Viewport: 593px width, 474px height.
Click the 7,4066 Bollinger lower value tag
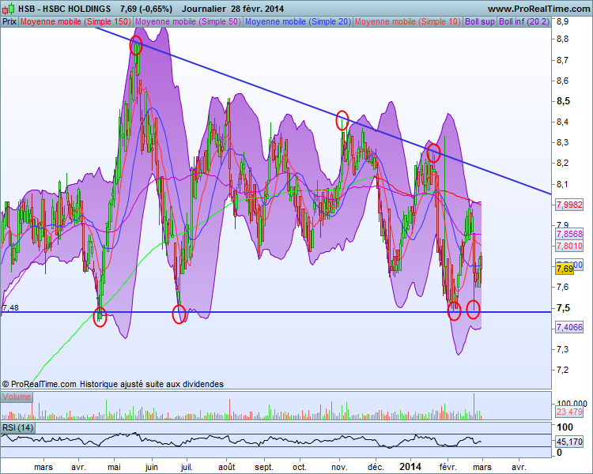(569, 326)
